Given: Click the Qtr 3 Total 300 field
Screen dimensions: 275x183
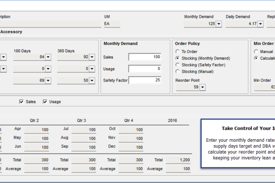Looking at the screenshot, I should [x=84, y=160].
